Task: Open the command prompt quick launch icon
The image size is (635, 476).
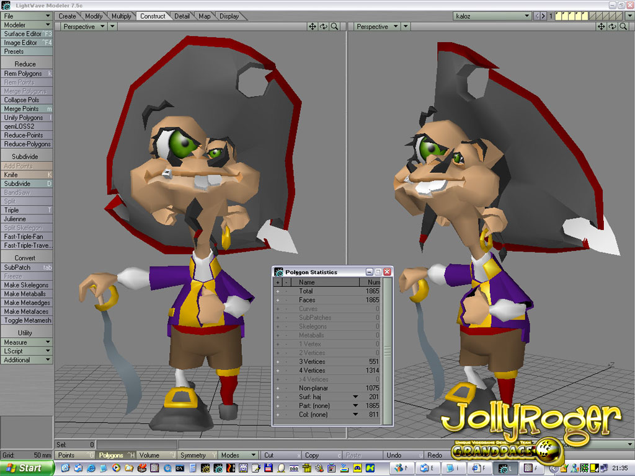Action: click(179, 469)
